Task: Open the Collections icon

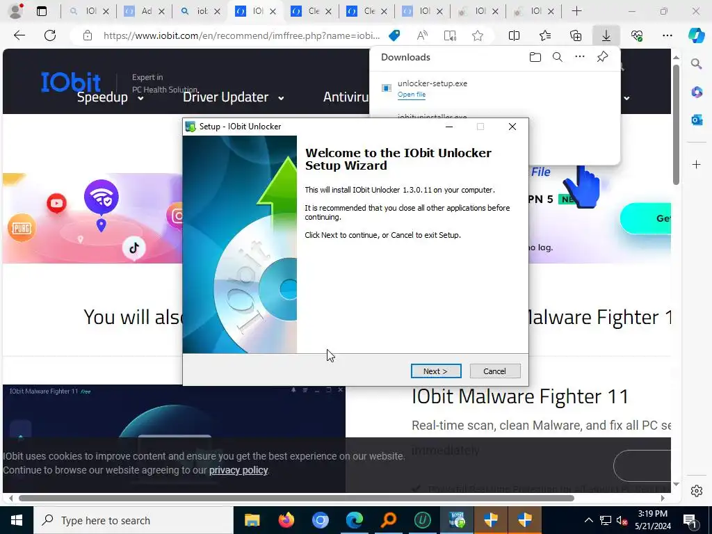Action: tap(575, 35)
